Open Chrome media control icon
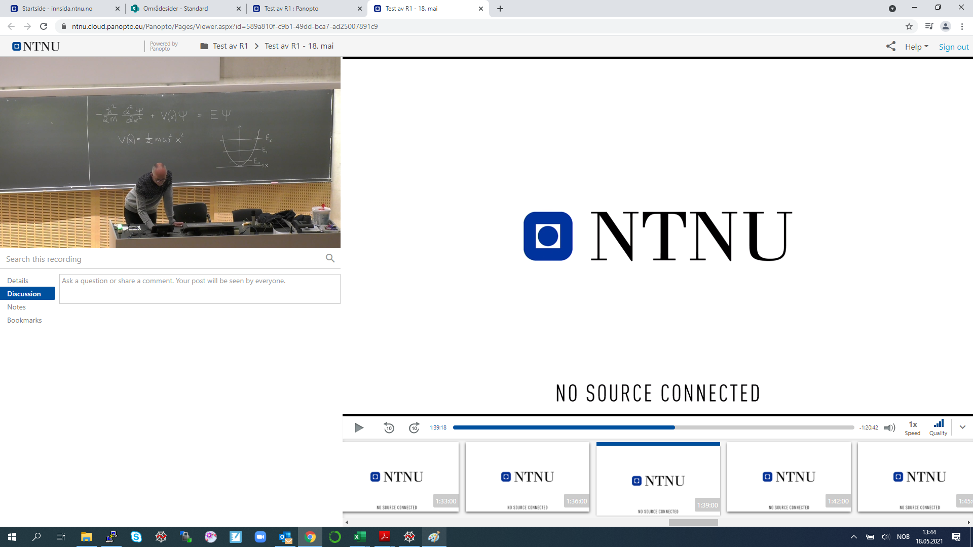The image size is (973, 547). point(929,26)
